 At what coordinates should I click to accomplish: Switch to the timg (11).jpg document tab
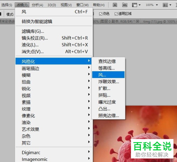tap(159, 22)
